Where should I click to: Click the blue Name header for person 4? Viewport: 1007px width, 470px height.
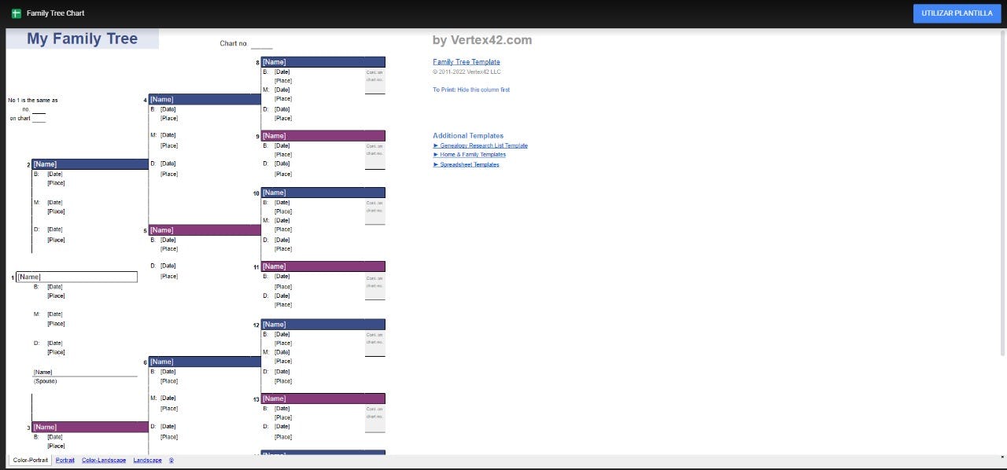205,100
